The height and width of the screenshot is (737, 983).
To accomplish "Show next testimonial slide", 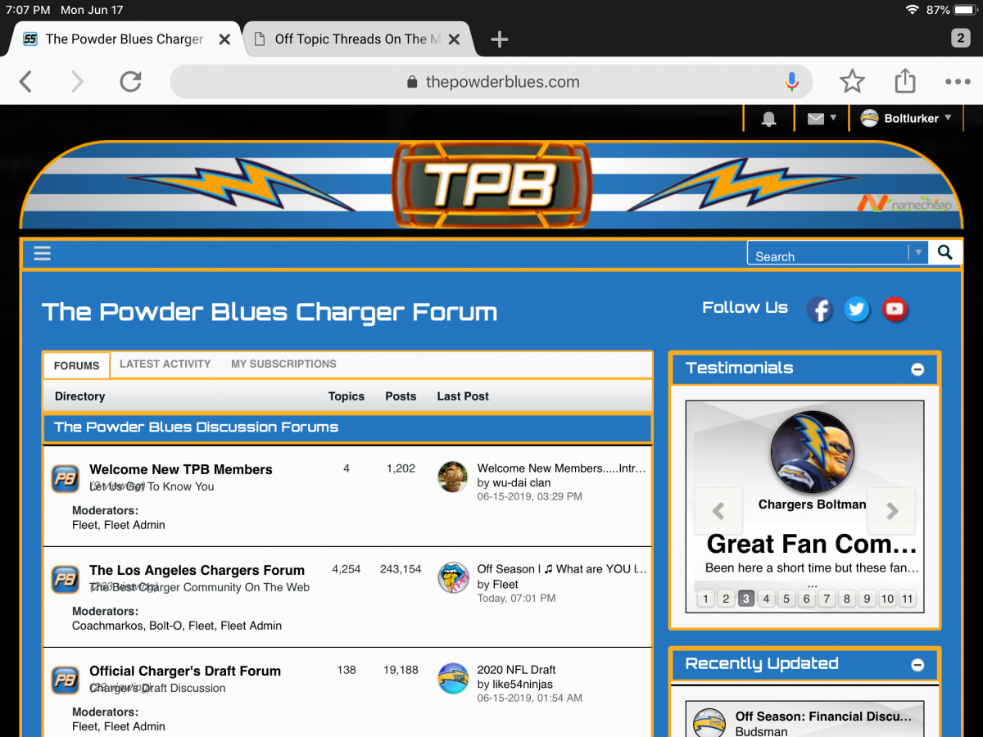I will [x=892, y=511].
